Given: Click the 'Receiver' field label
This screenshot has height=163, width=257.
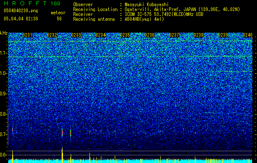Looking at the screenshot, I should (83, 14).
